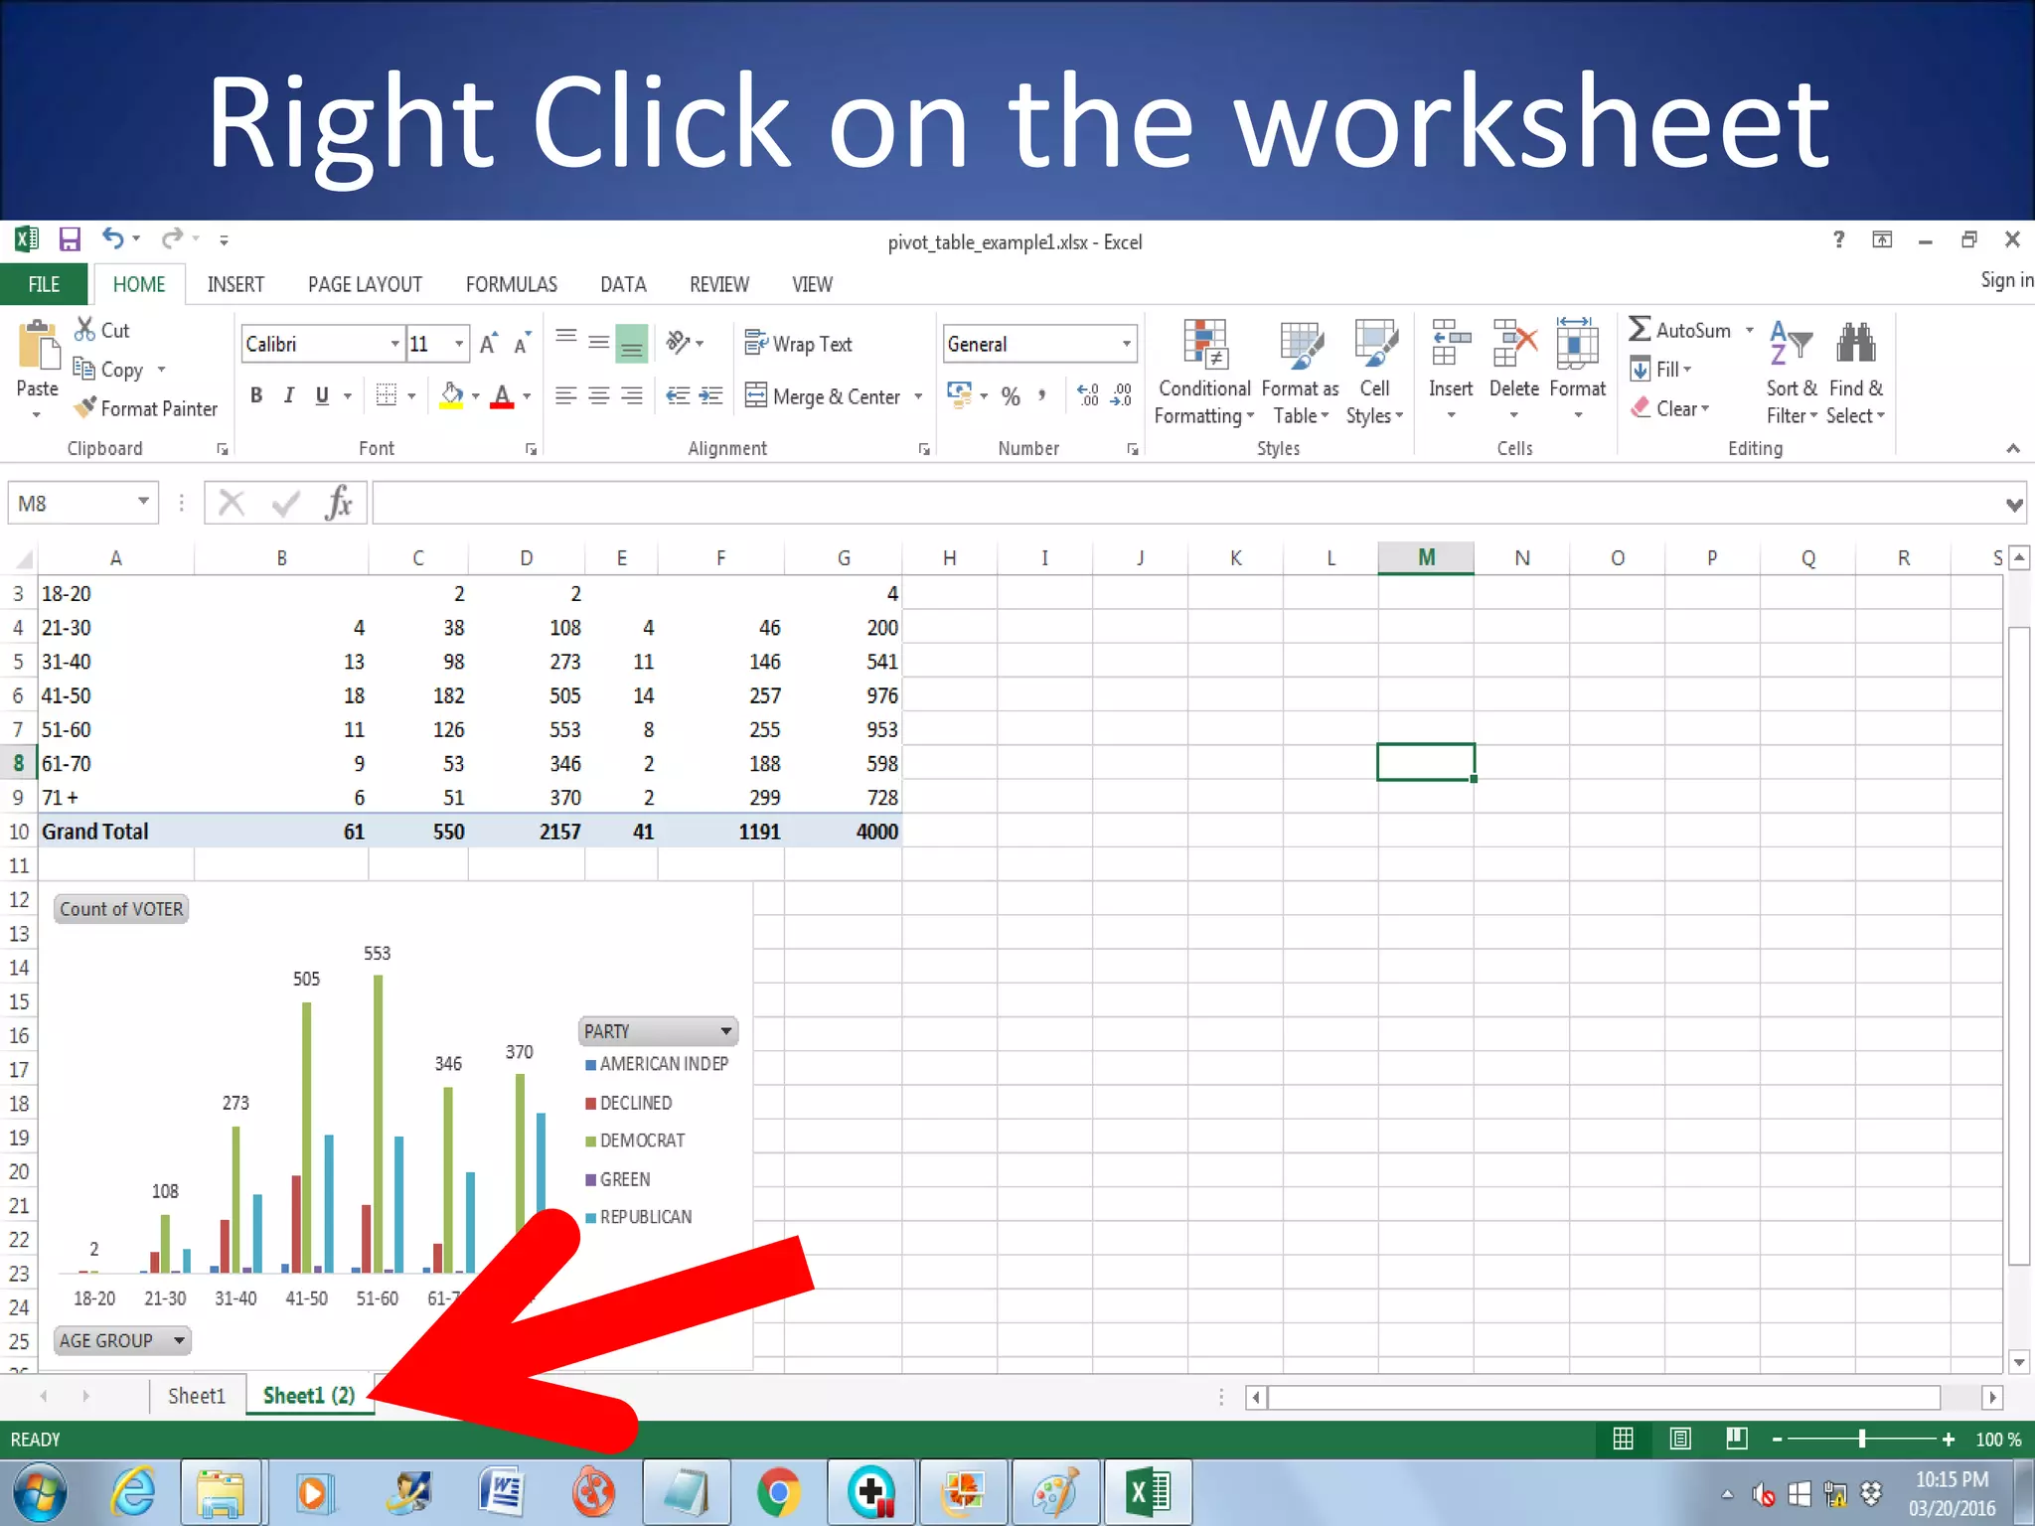Viewport: 2035px width, 1526px height.
Task: Open Conditional Formatting
Action: coord(1204,373)
